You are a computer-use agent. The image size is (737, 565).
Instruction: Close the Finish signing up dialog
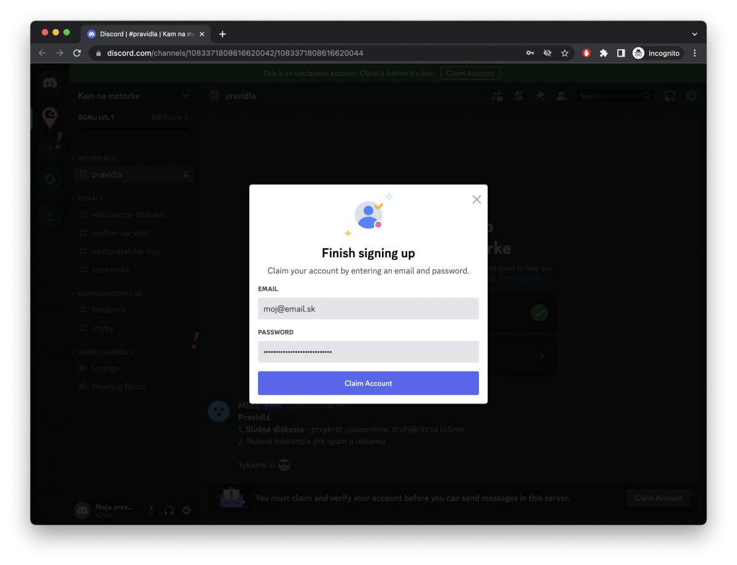(x=477, y=200)
